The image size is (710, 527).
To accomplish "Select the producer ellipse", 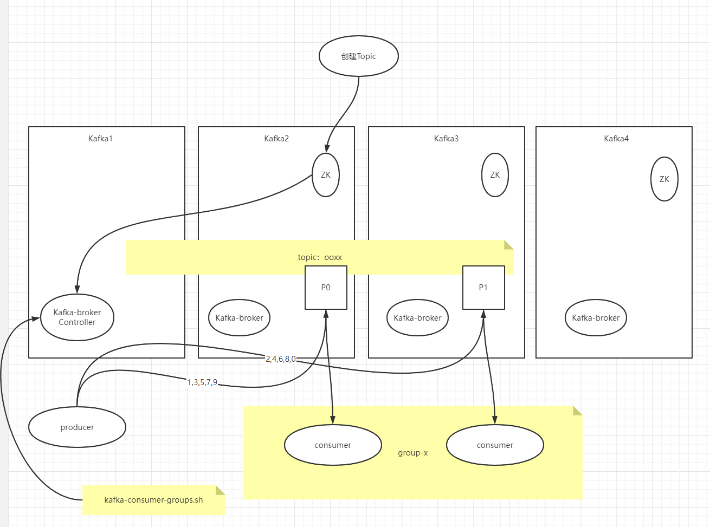I will click(x=77, y=427).
